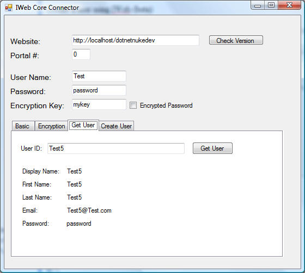The width and height of the screenshot is (305, 273).
Task: Click the Test5@Test.com email value
Action: pyautogui.click(x=89, y=210)
